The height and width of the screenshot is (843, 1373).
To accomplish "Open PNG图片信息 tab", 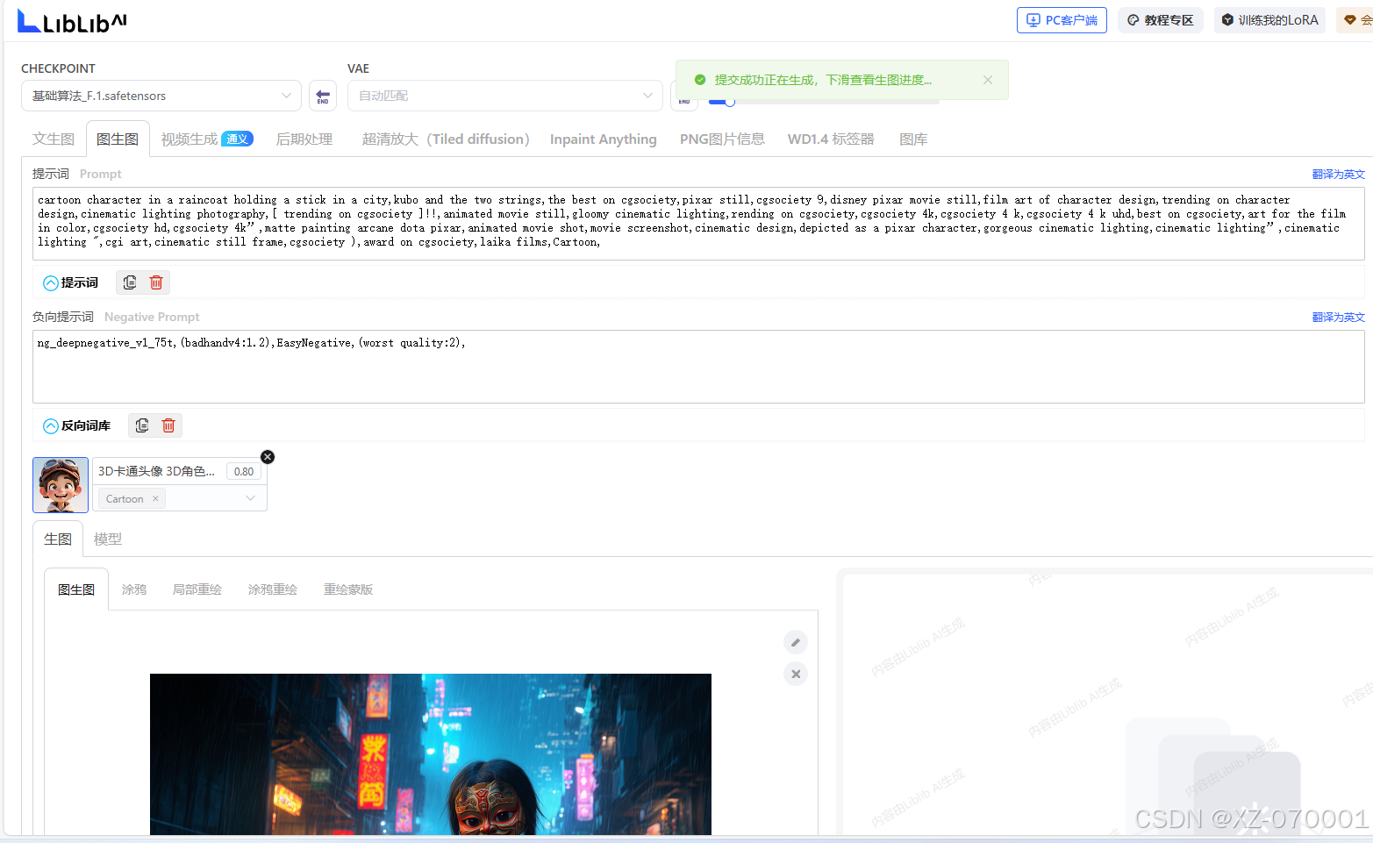I will 722,139.
